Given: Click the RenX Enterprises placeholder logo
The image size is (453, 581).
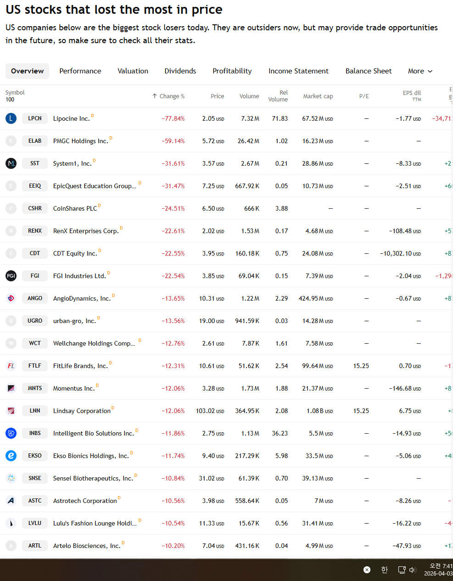Looking at the screenshot, I should (x=11, y=231).
